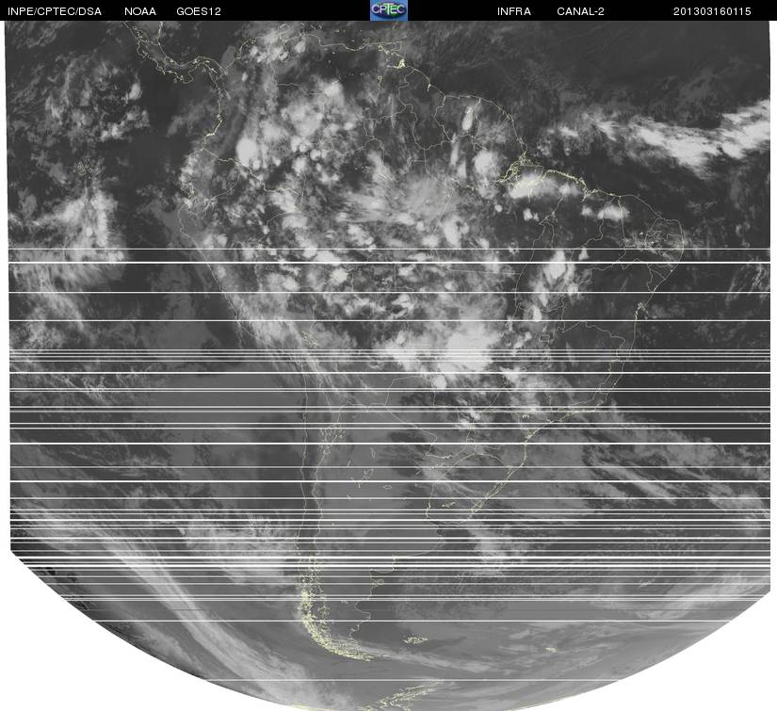Click the INFRA label in header
Image resolution: width=777 pixels, height=711 pixels.
(x=514, y=11)
